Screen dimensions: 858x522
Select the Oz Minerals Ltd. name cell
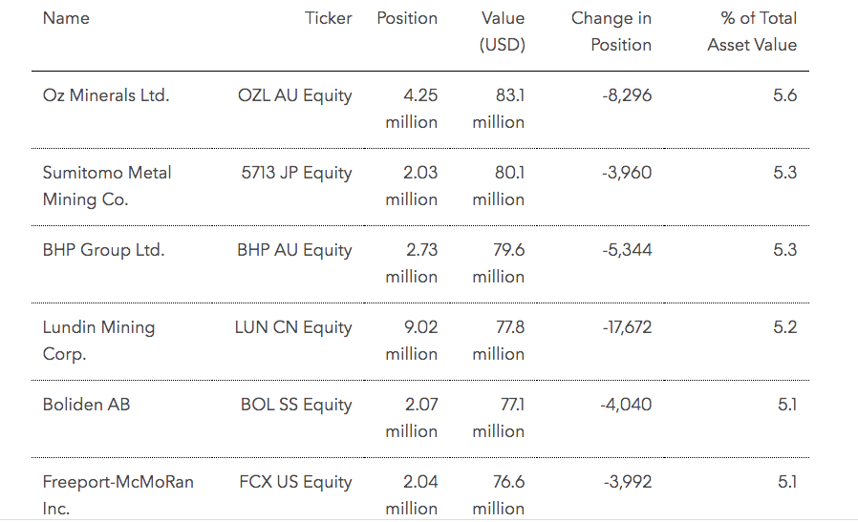[x=106, y=95]
